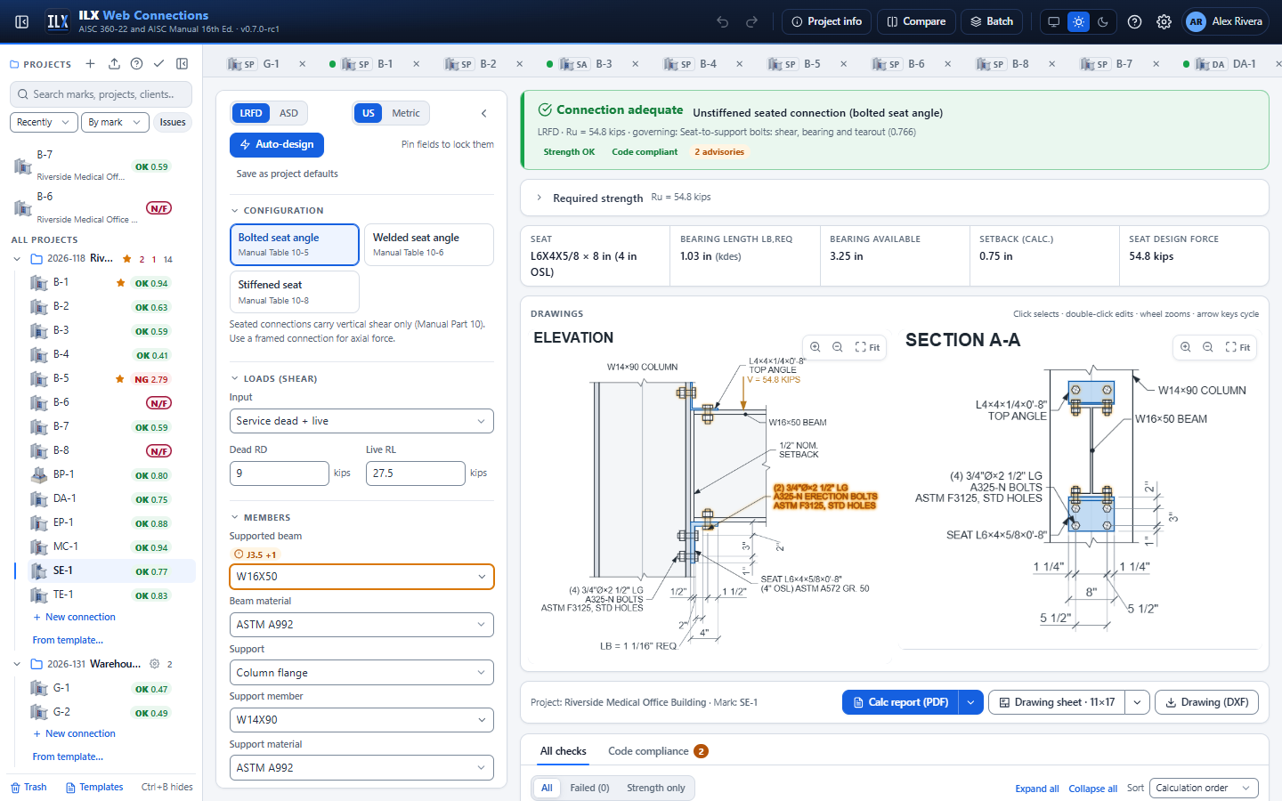Open the Support member W14X90 dropdown
Screen dimensions: 1282x801
(361, 720)
